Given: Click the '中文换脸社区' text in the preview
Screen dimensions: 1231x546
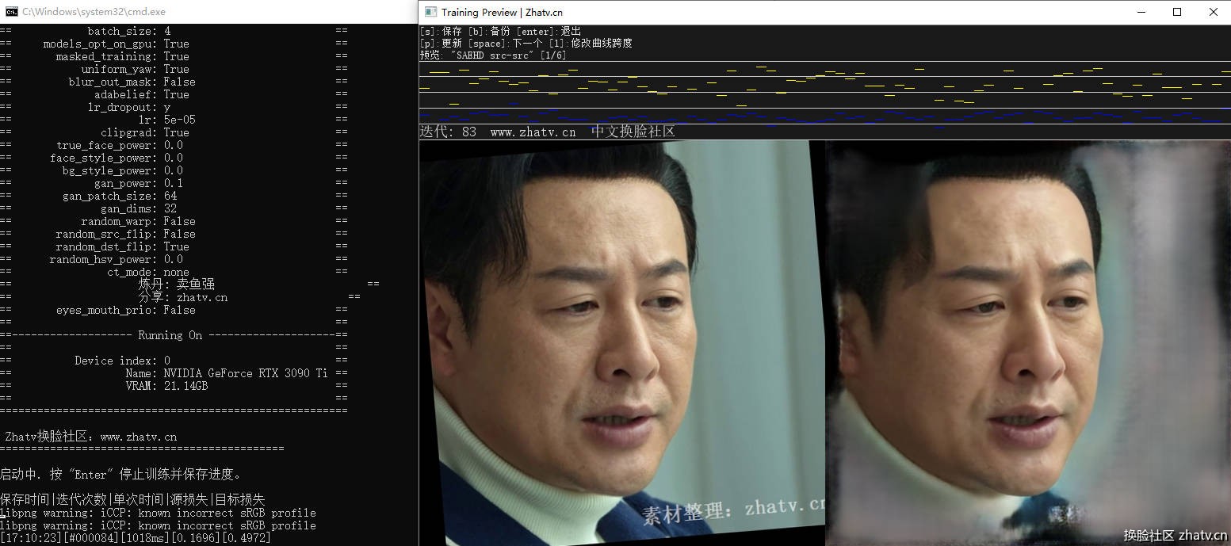Looking at the screenshot, I should pyautogui.click(x=633, y=132).
